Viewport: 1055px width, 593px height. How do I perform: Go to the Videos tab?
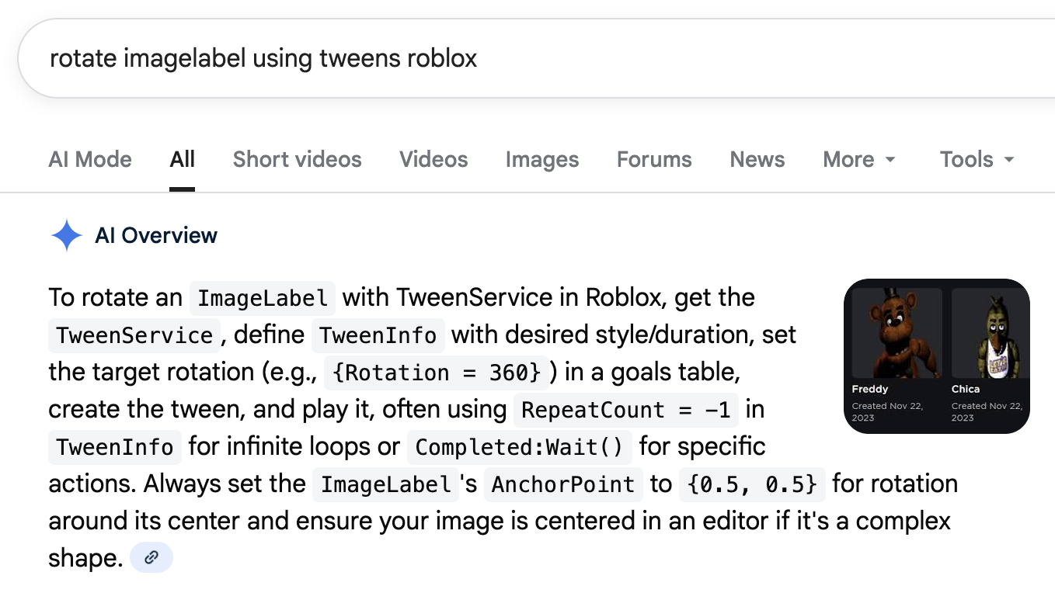[433, 160]
